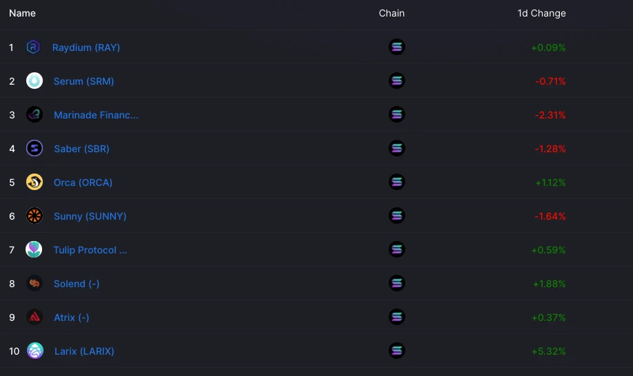633x376 pixels.
Task: Click the Atrix red logo icon
Action: 35,317
